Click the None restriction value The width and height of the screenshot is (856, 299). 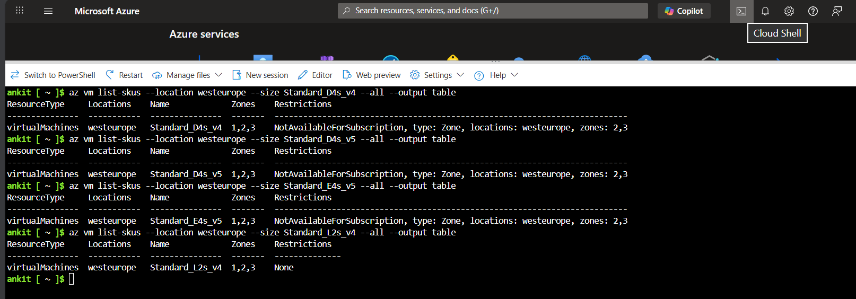[x=284, y=268]
